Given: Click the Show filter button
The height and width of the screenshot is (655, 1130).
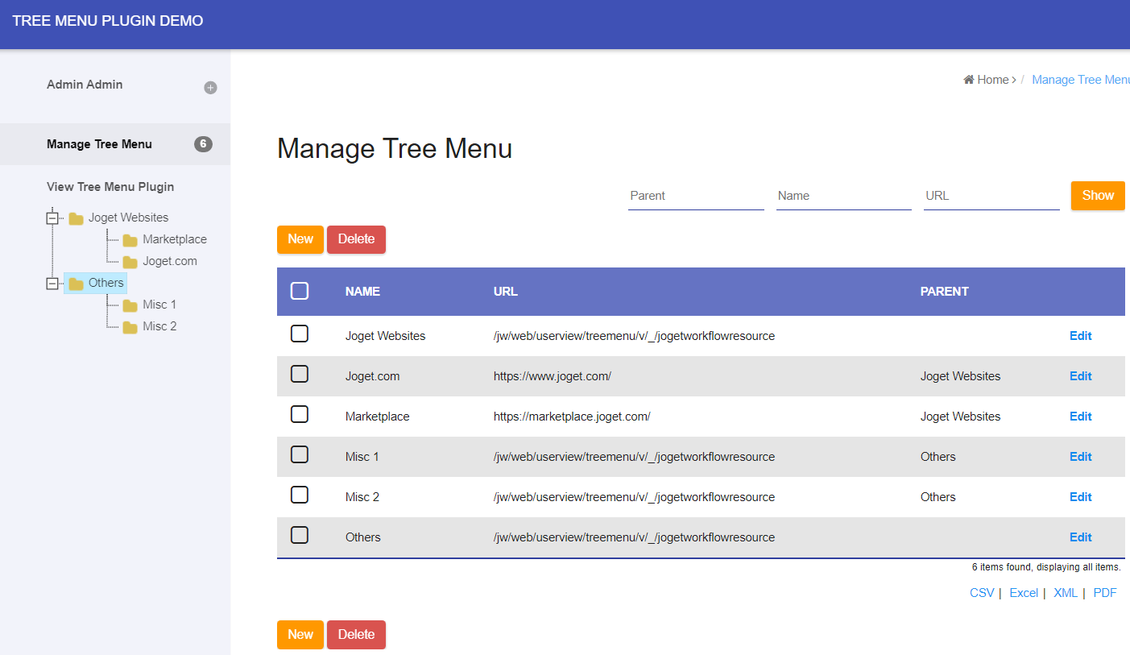Looking at the screenshot, I should point(1098,196).
